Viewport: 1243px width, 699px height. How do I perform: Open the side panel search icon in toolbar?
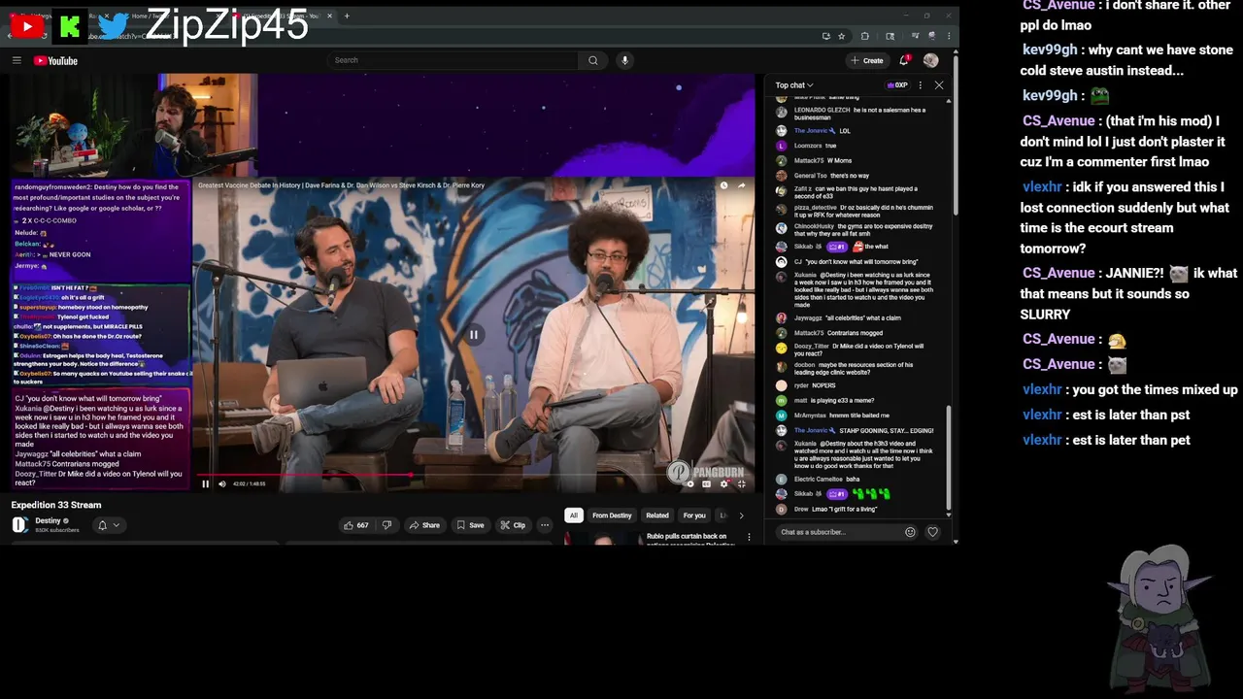[890, 36]
